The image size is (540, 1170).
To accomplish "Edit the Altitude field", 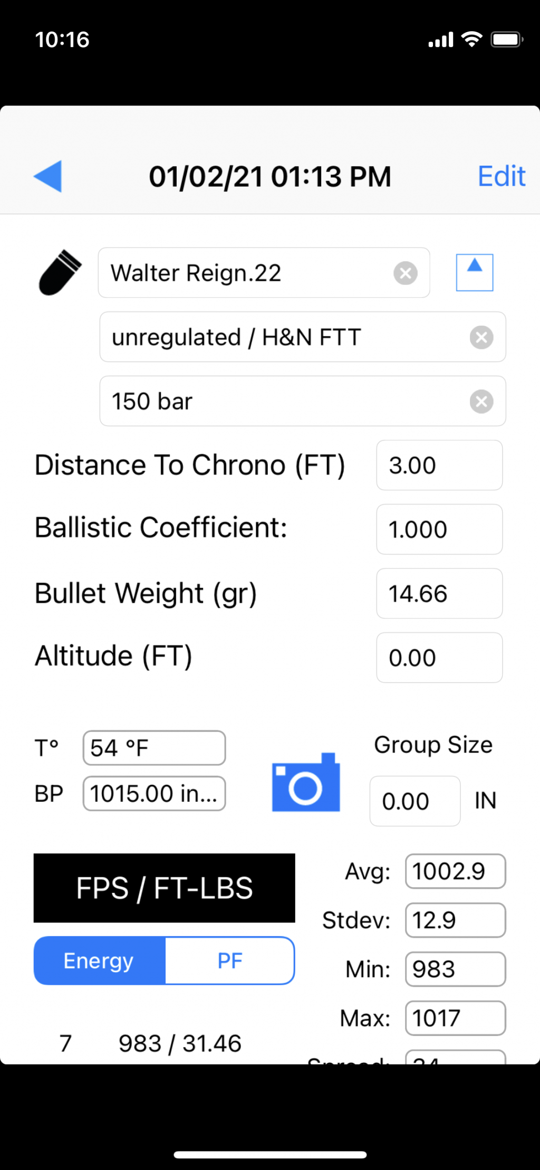I will (439, 658).
